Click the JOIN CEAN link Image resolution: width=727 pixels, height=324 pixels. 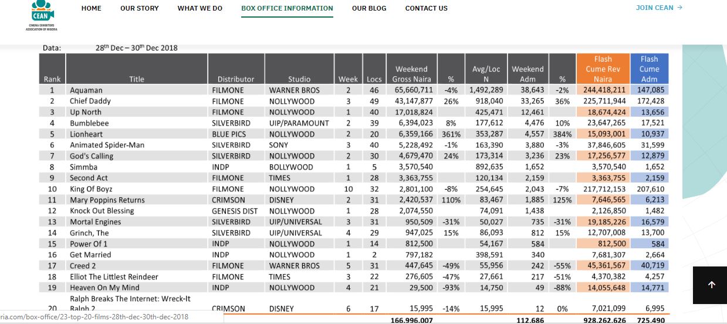[655, 8]
